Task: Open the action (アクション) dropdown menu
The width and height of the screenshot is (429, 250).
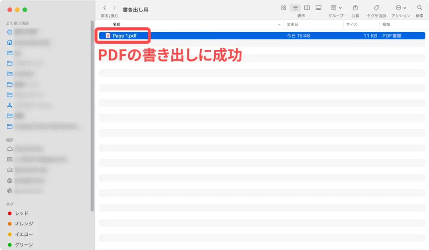Action: point(400,8)
